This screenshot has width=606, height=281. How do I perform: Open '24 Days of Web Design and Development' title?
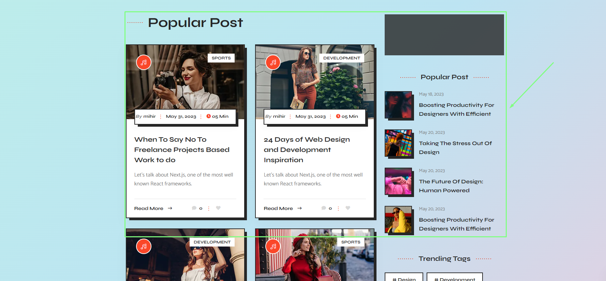tap(307, 150)
